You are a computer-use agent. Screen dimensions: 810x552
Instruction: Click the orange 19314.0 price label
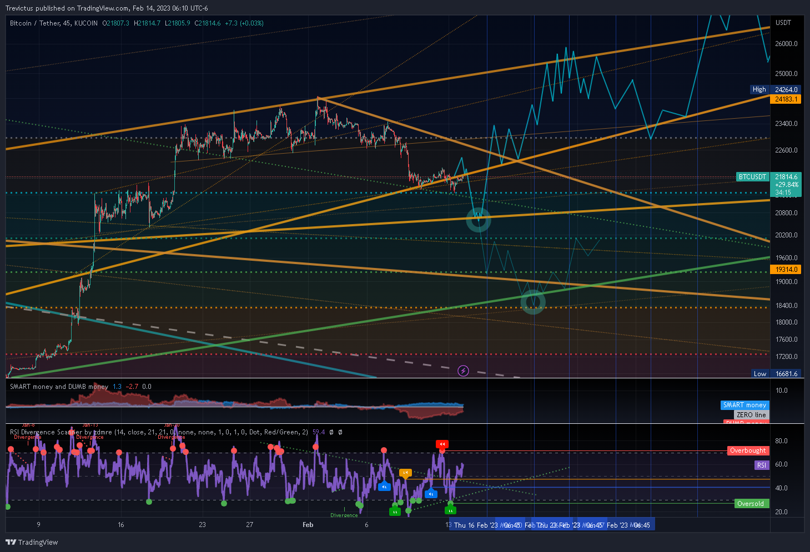[x=786, y=270]
